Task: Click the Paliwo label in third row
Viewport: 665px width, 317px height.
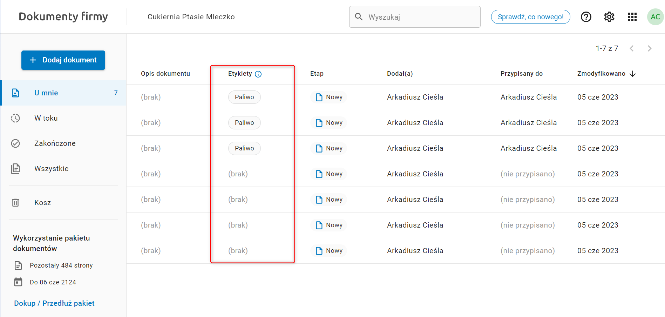Action: coord(244,148)
